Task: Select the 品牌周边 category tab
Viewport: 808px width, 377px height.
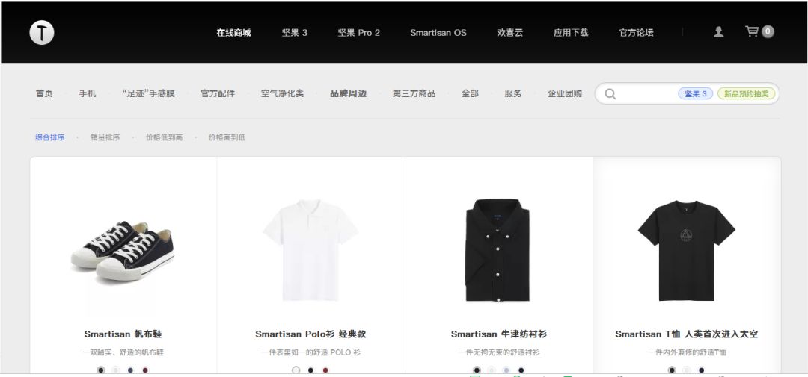Action: pyautogui.click(x=349, y=93)
